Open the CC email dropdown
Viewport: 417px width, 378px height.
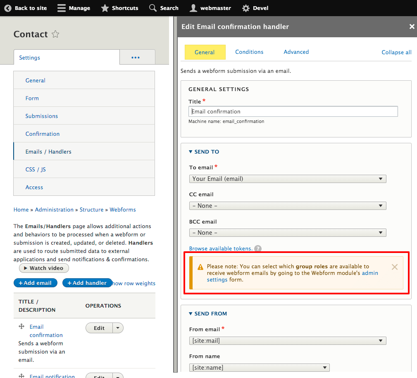[x=288, y=206]
